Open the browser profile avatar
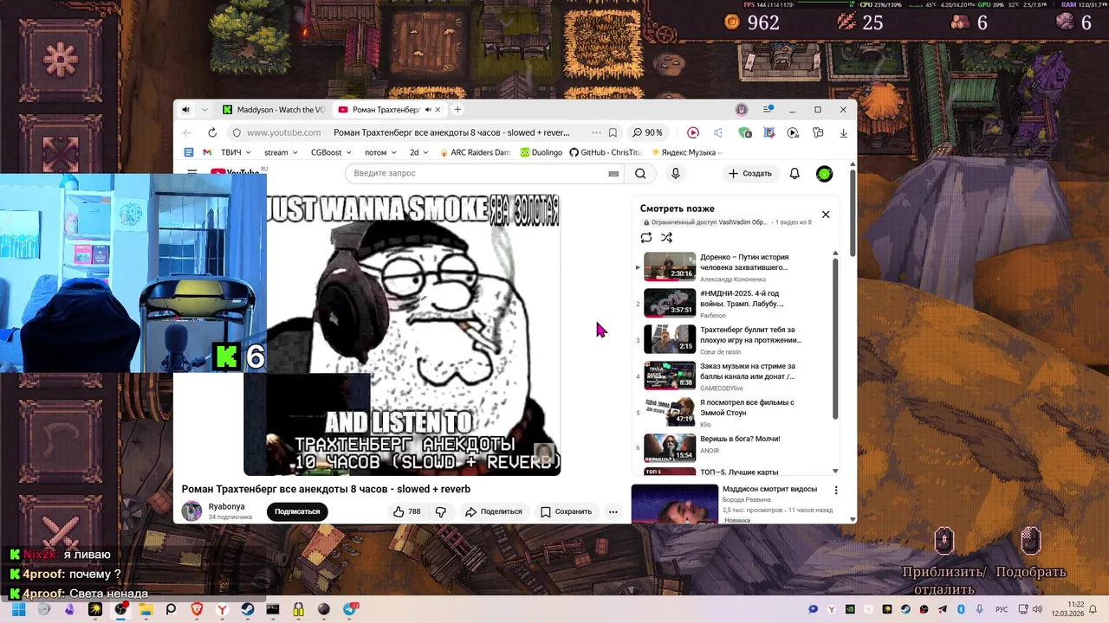The image size is (1109, 623). 742,110
